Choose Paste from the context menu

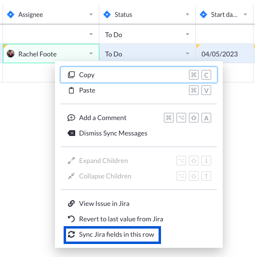point(139,90)
